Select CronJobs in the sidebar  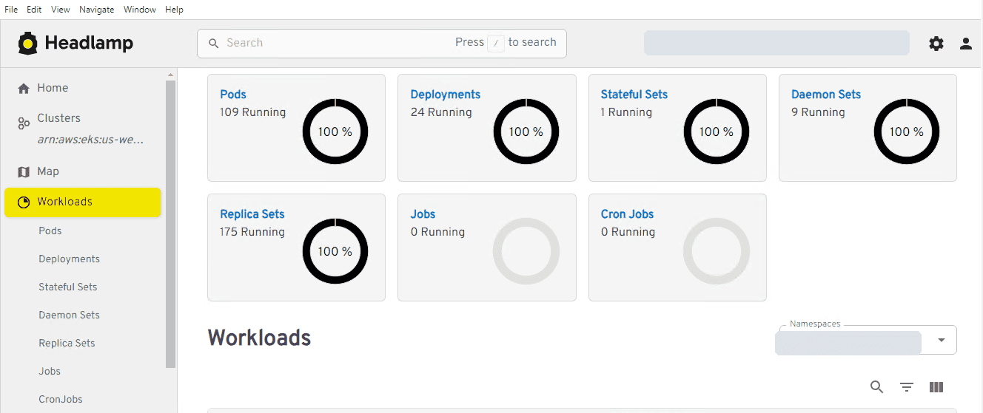[x=61, y=399]
